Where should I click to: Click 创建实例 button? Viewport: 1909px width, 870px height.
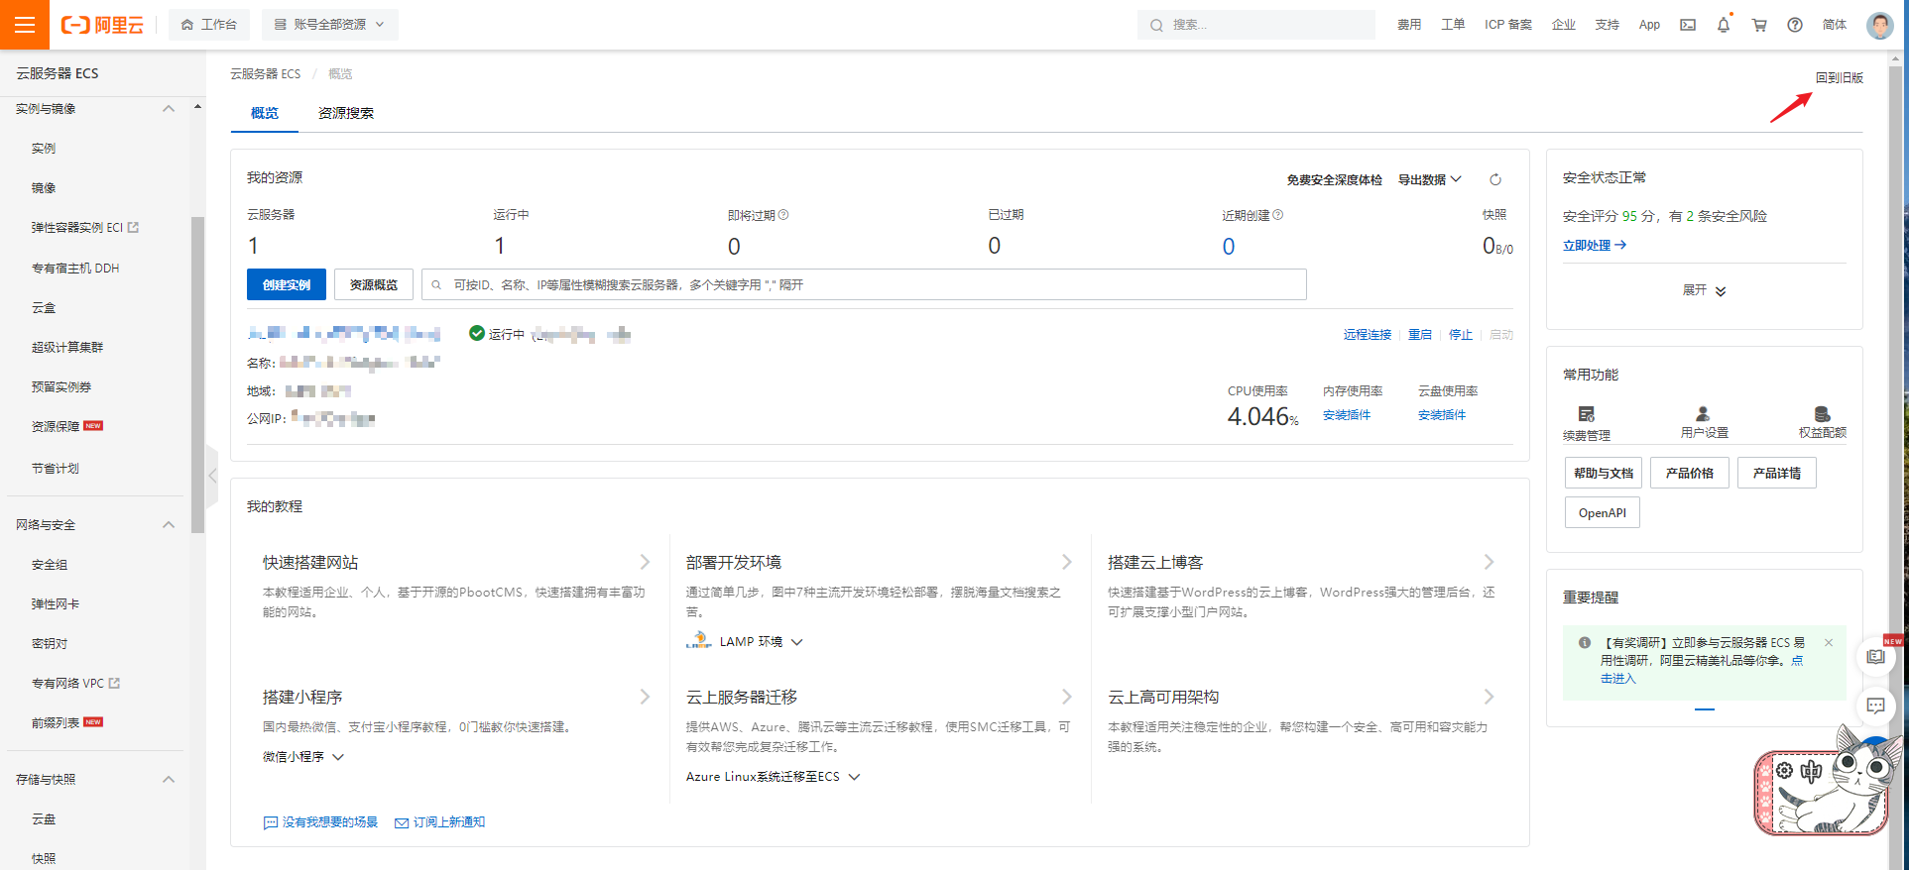click(x=287, y=285)
